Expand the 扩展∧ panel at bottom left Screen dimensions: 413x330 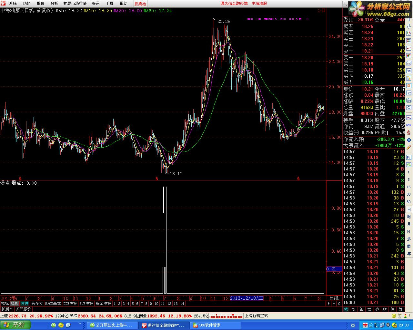[7, 309]
